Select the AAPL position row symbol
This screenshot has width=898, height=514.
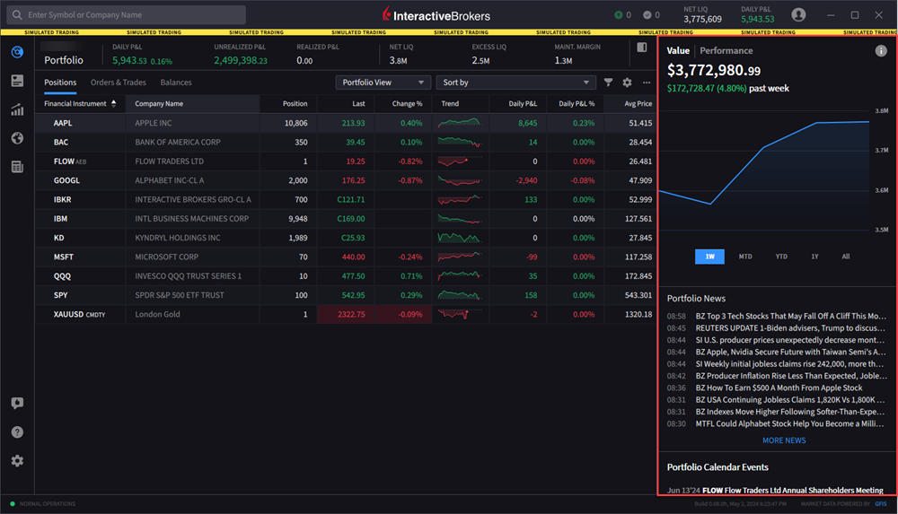(63, 123)
